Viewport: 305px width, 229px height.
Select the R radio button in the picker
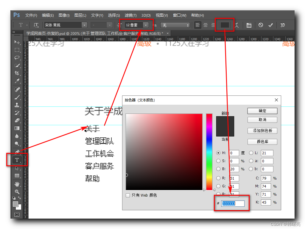[x=218, y=178]
